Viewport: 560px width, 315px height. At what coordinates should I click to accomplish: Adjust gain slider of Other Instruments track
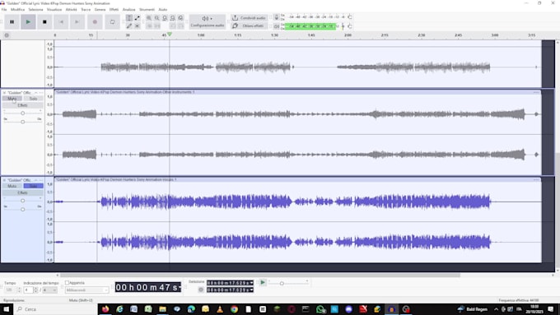click(23, 113)
